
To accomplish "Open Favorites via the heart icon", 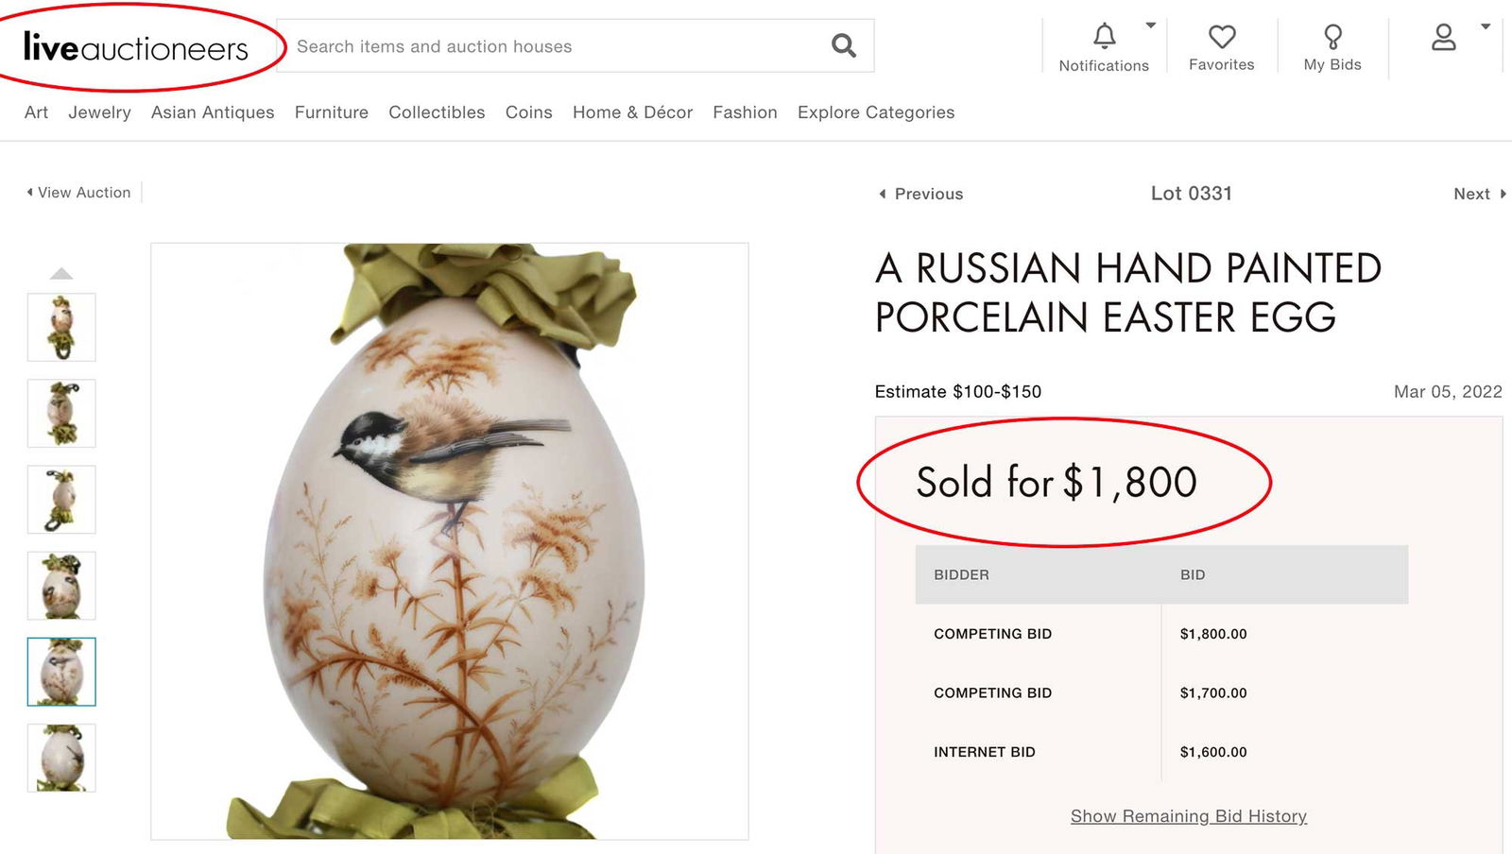I will pos(1222,38).
